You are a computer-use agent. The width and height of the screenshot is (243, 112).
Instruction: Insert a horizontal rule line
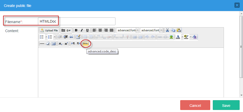tap(42, 44)
